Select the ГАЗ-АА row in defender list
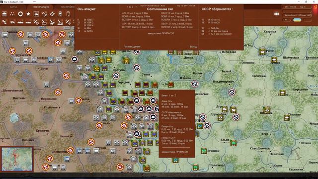This screenshot has width=318, height=179. pyautogui.click(x=210, y=28)
